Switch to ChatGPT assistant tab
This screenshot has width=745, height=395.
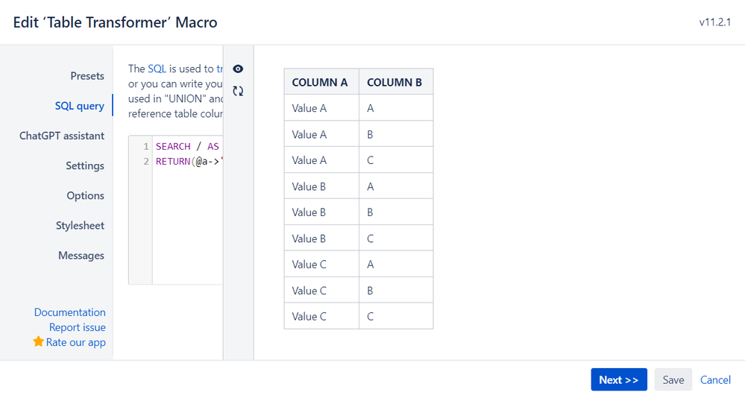coord(62,136)
